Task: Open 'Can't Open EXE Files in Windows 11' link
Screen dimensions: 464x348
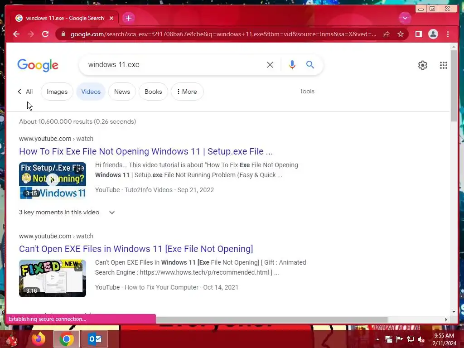Action: (136, 249)
